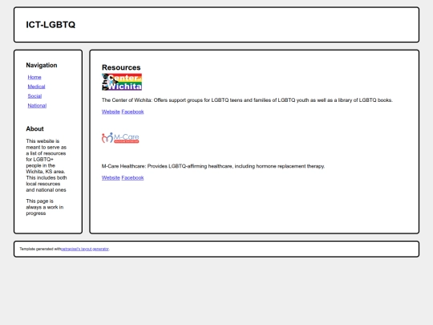Click the M-Care logo image
This screenshot has width=433, height=325.
(120, 138)
